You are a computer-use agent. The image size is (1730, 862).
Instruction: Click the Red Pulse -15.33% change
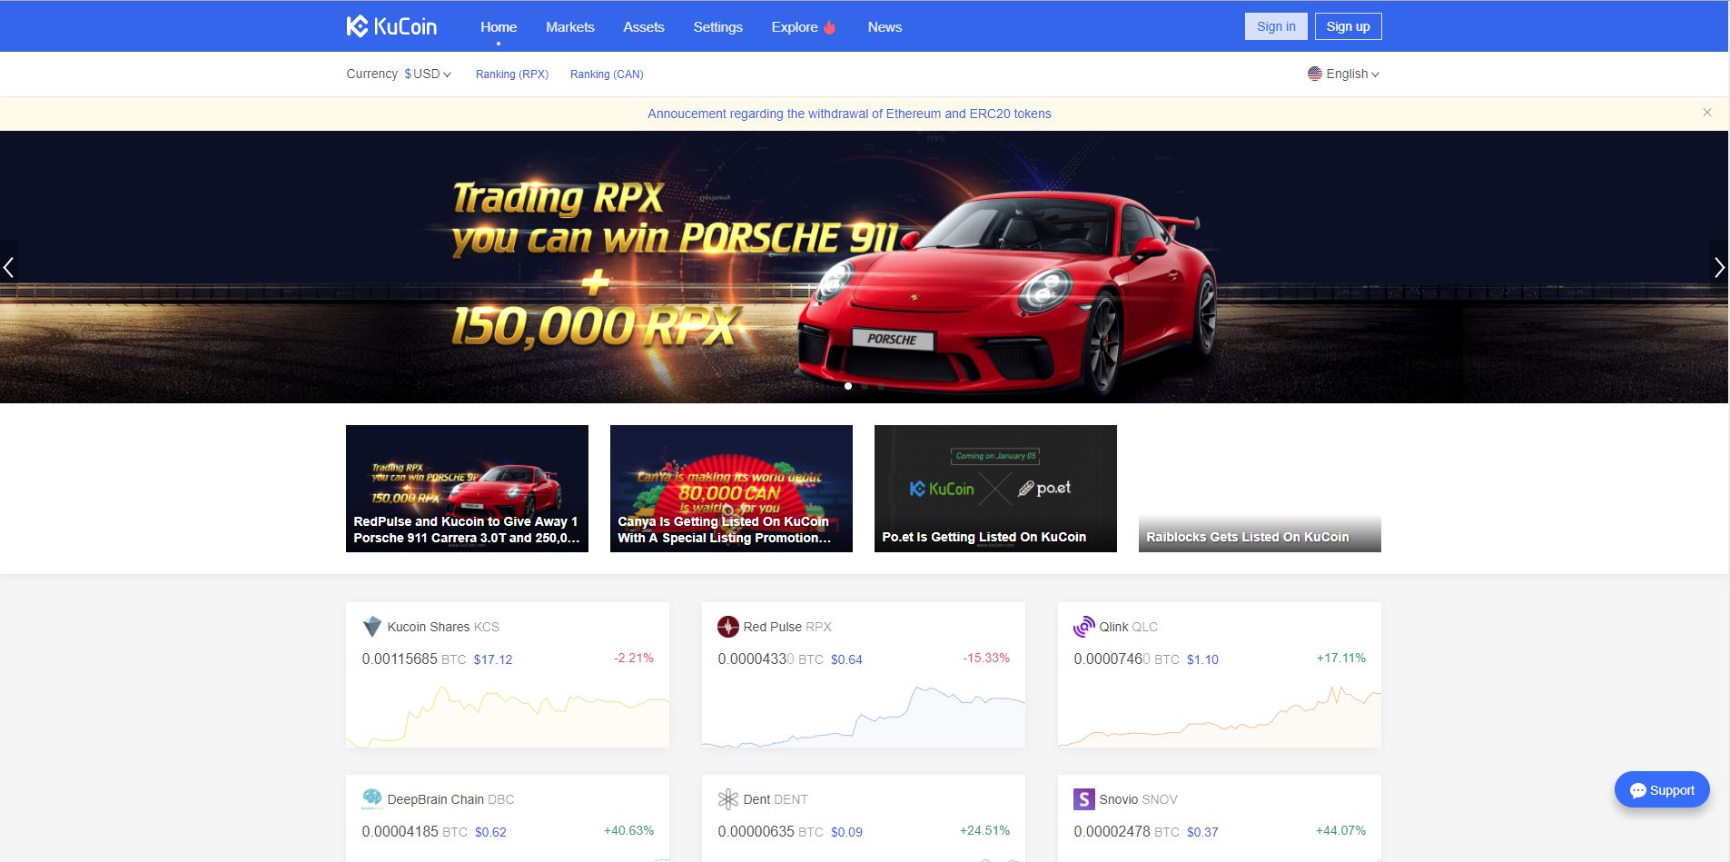[x=986, y=658]
